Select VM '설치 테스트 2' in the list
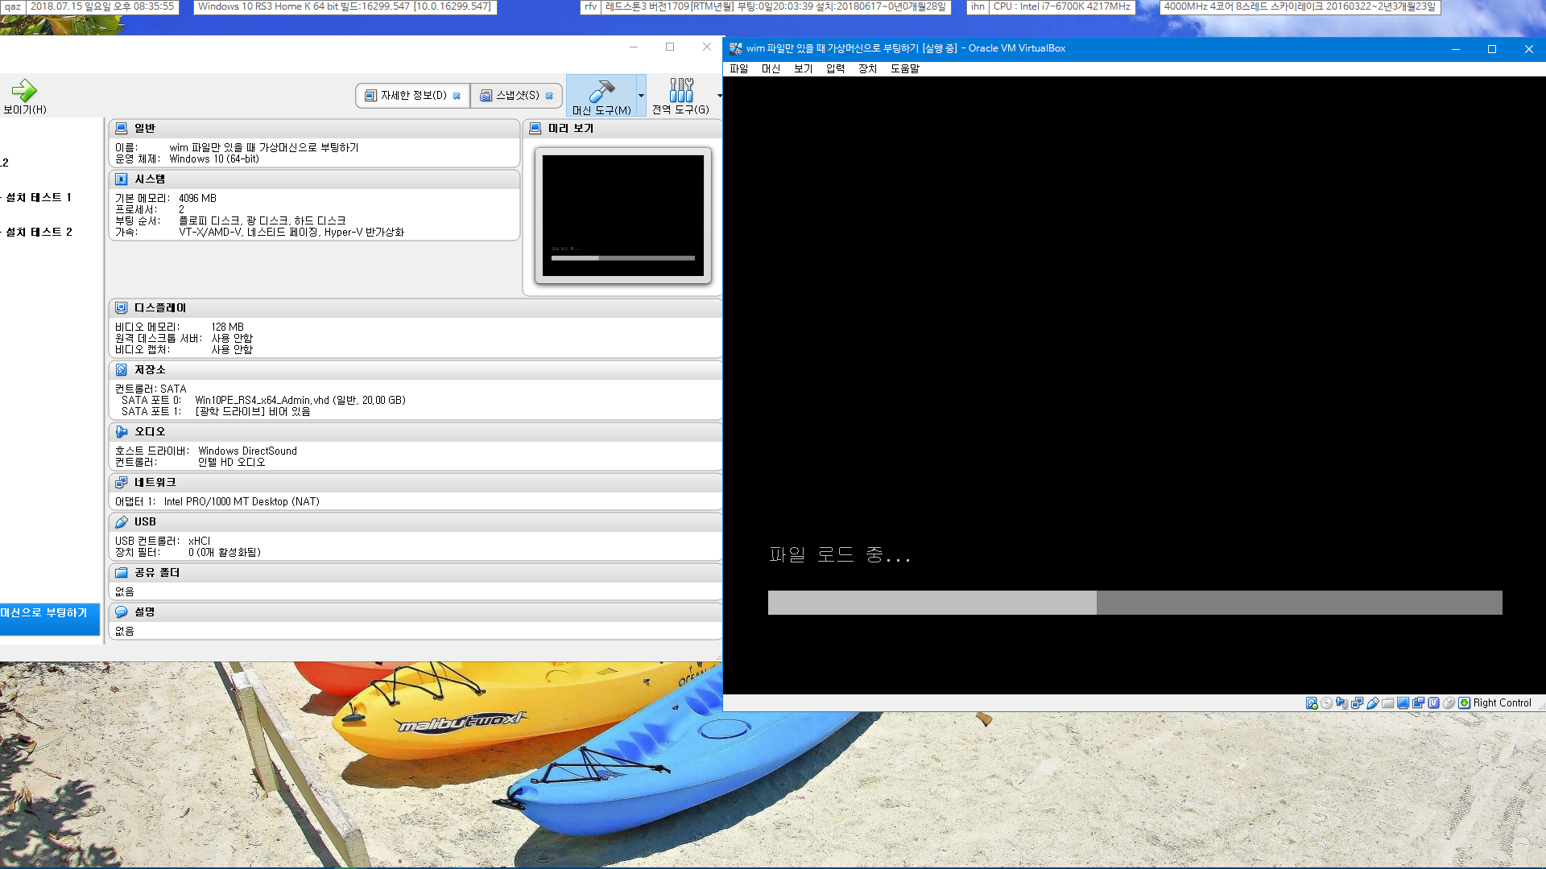 39,232
